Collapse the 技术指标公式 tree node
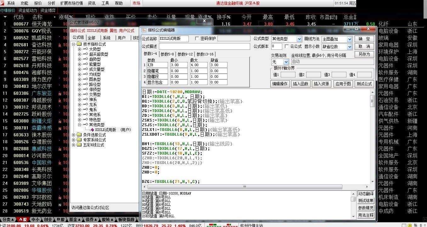 point(74,44)
